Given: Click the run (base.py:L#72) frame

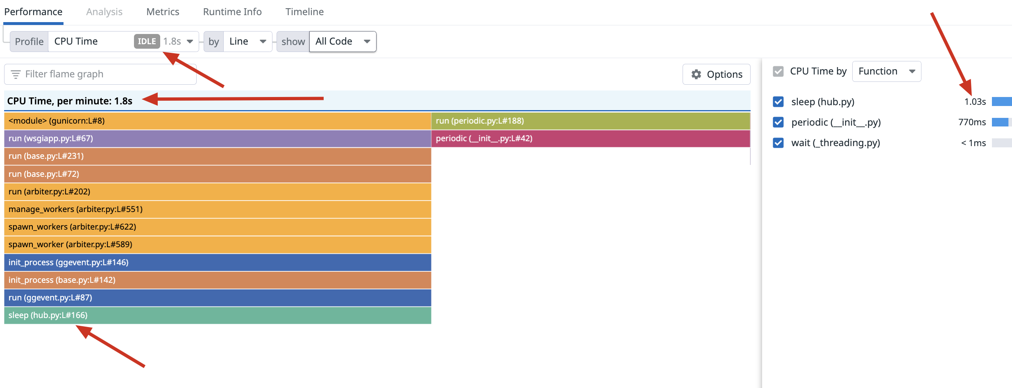Looking at the screenshot, I should (x=218, y=174).
